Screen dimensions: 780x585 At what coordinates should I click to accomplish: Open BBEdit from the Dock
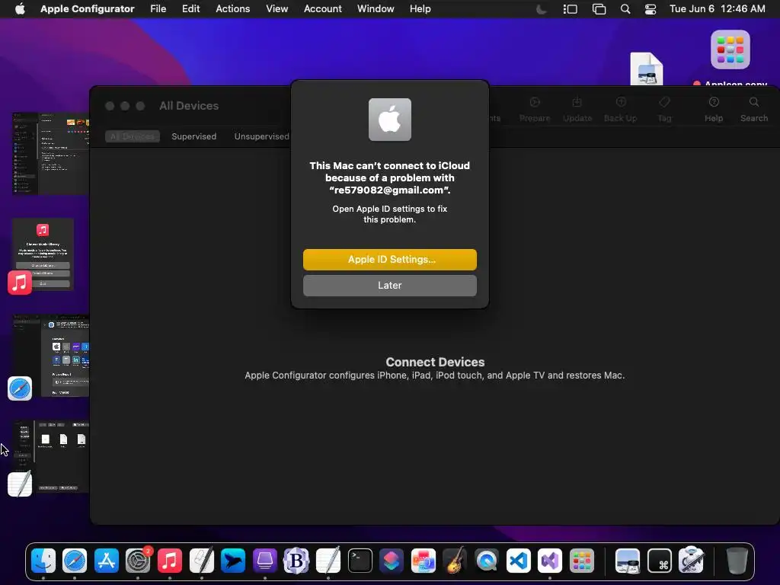(296, 561)
